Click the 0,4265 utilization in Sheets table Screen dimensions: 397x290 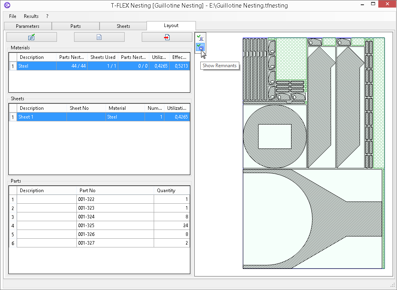(177, 117)
